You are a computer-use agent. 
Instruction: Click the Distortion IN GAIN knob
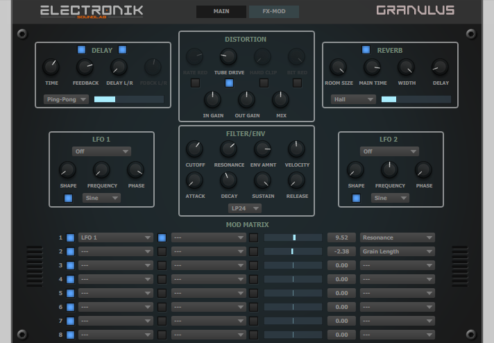click(213, 99)
